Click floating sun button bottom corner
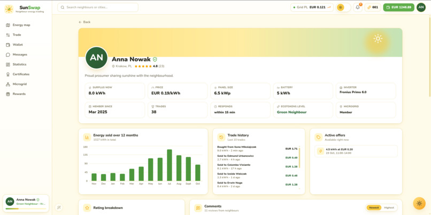The width and height of the screenshot is (431, 215). coord(419,203)
